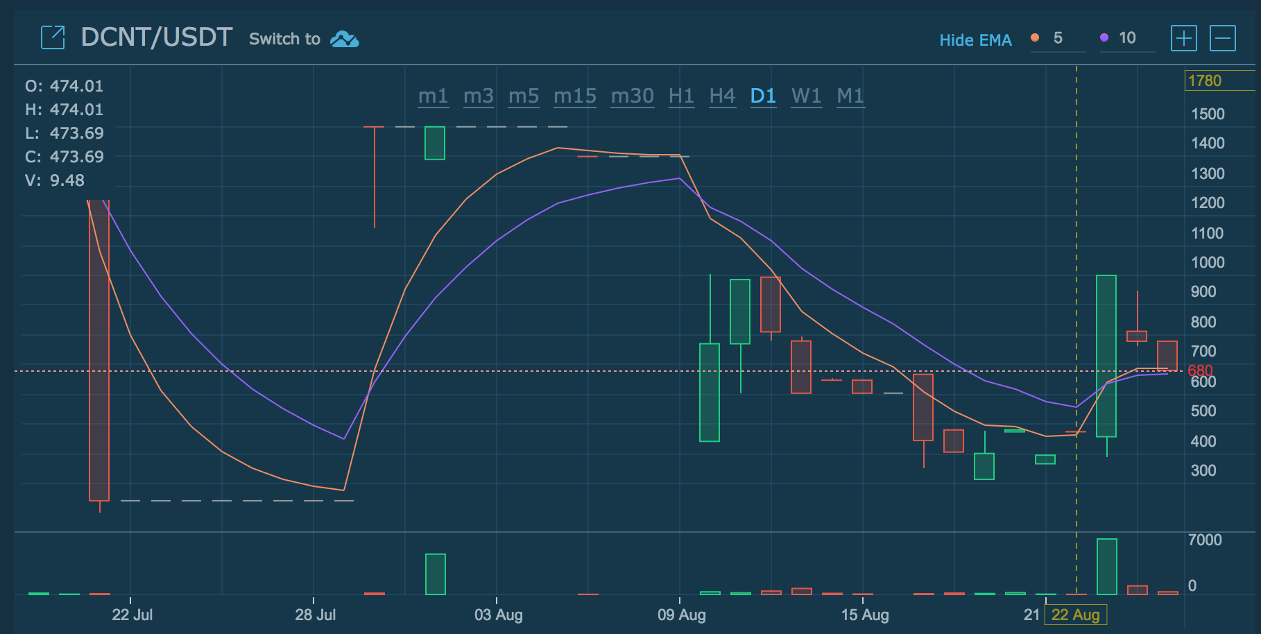Click the 15 Aug date tick
This screenshot has width=1261, height=634.
pos(865,615)
